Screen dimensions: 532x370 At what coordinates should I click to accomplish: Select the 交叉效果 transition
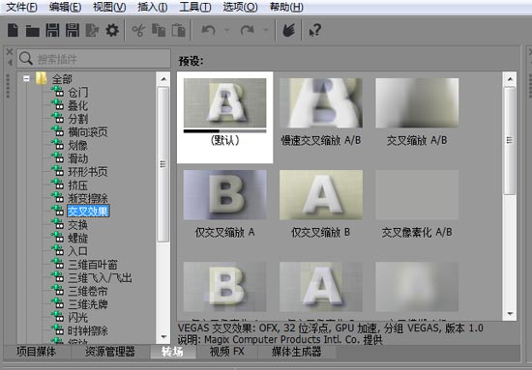[x=88, y=212]
